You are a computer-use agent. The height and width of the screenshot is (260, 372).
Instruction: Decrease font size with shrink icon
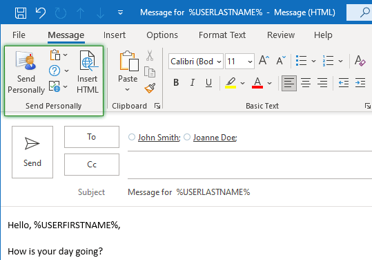(281, 61)
